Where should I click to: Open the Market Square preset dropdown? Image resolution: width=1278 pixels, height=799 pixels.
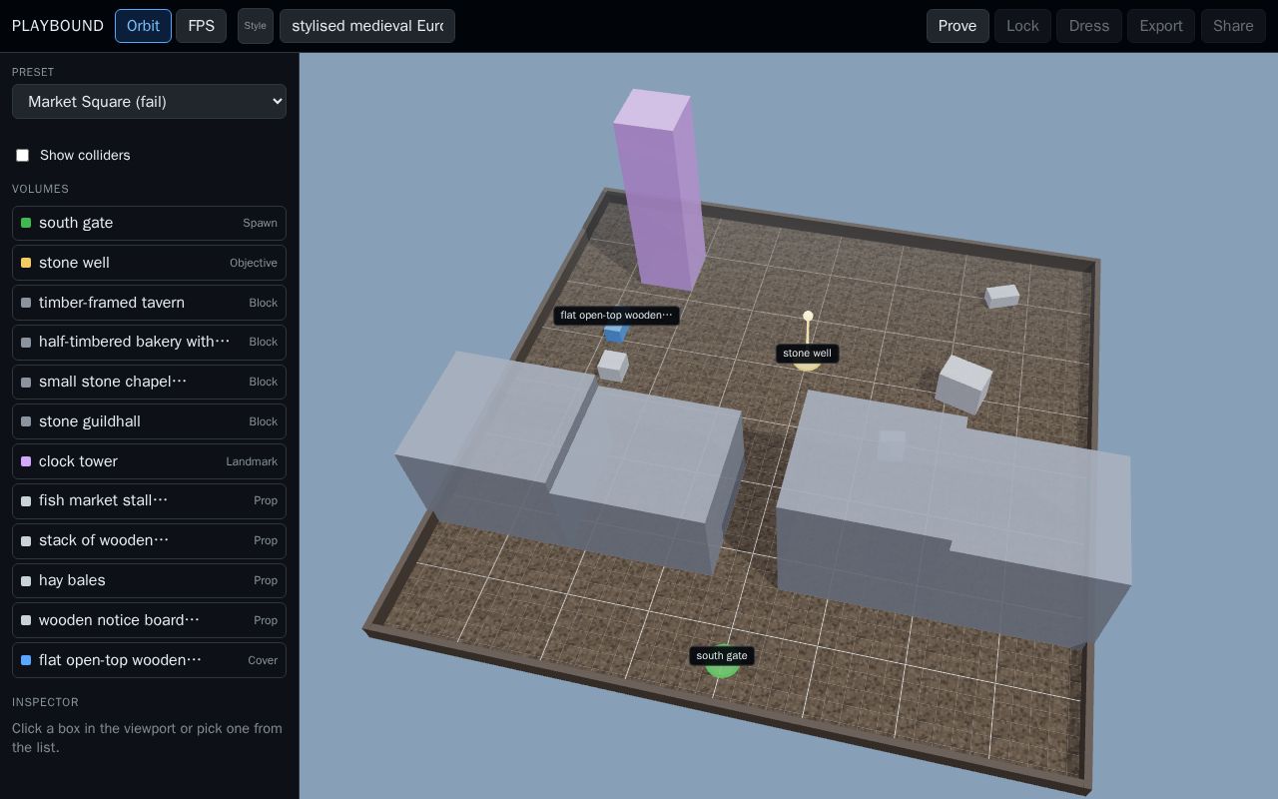coord(149,101)
